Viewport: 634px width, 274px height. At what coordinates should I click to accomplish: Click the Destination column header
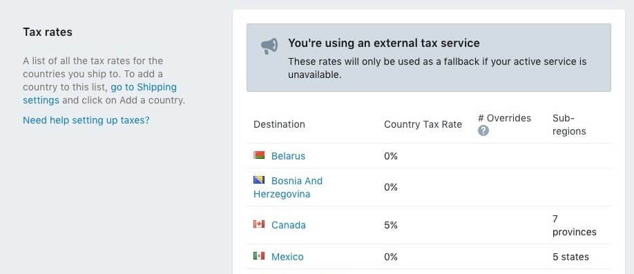tap(279, 124)
